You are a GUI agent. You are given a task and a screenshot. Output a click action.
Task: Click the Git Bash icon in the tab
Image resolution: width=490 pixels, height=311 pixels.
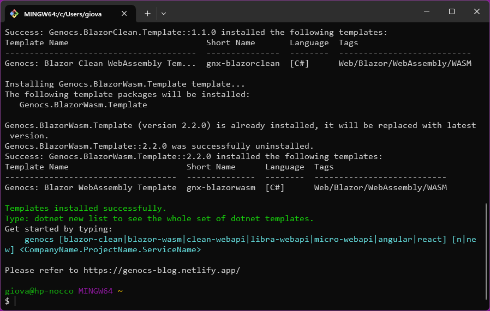(x=14, y=13)
